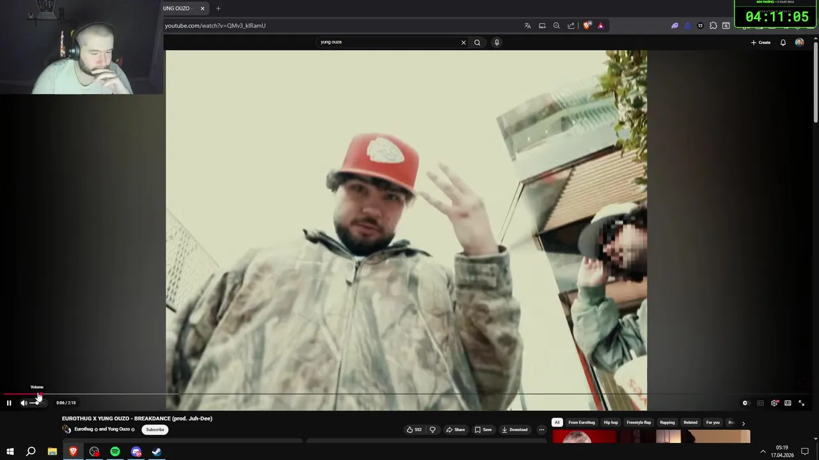
Task: Open Brave Rewards triangle icon
Action: tap(600, 26)
